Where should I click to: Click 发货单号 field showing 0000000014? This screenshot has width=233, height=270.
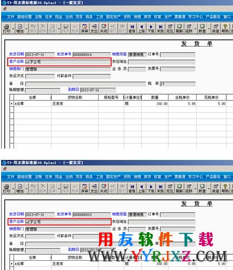(92, 55)
